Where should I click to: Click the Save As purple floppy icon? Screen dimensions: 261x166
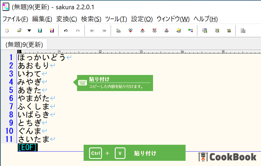click(x=52, y=31)
